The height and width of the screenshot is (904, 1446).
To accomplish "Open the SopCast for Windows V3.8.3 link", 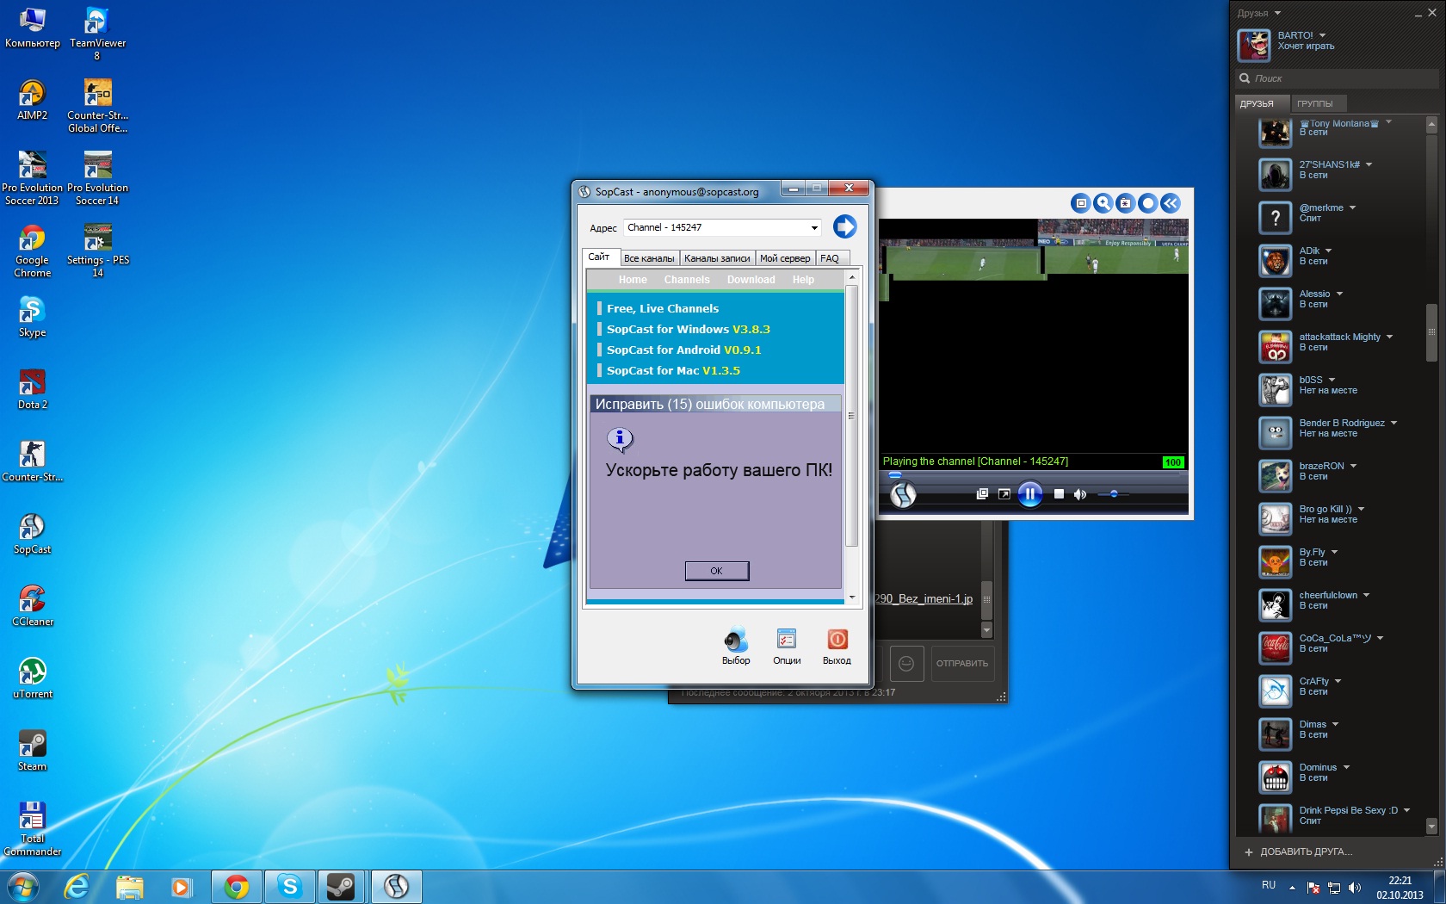I will coord(689,329).
